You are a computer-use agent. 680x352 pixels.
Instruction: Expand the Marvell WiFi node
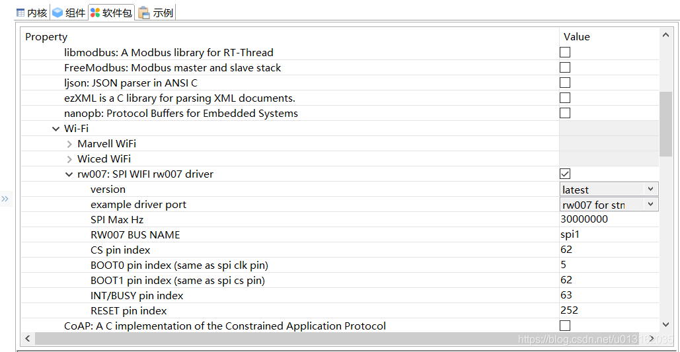click(x=69, y=144)
